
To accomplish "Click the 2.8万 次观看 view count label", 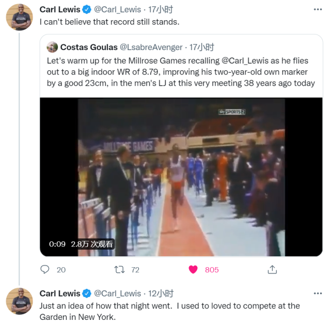I will (x=92, y=244).
